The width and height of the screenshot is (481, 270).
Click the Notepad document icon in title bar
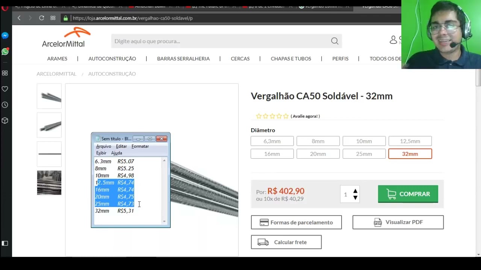tap(98, 139)
